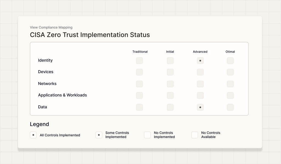Select Identity Otimal status cell
Viewport: 281px width, 164px height.
(230, 61)
